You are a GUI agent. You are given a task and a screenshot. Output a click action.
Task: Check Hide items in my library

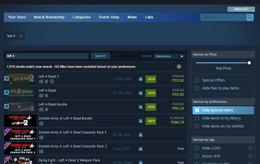197,118
